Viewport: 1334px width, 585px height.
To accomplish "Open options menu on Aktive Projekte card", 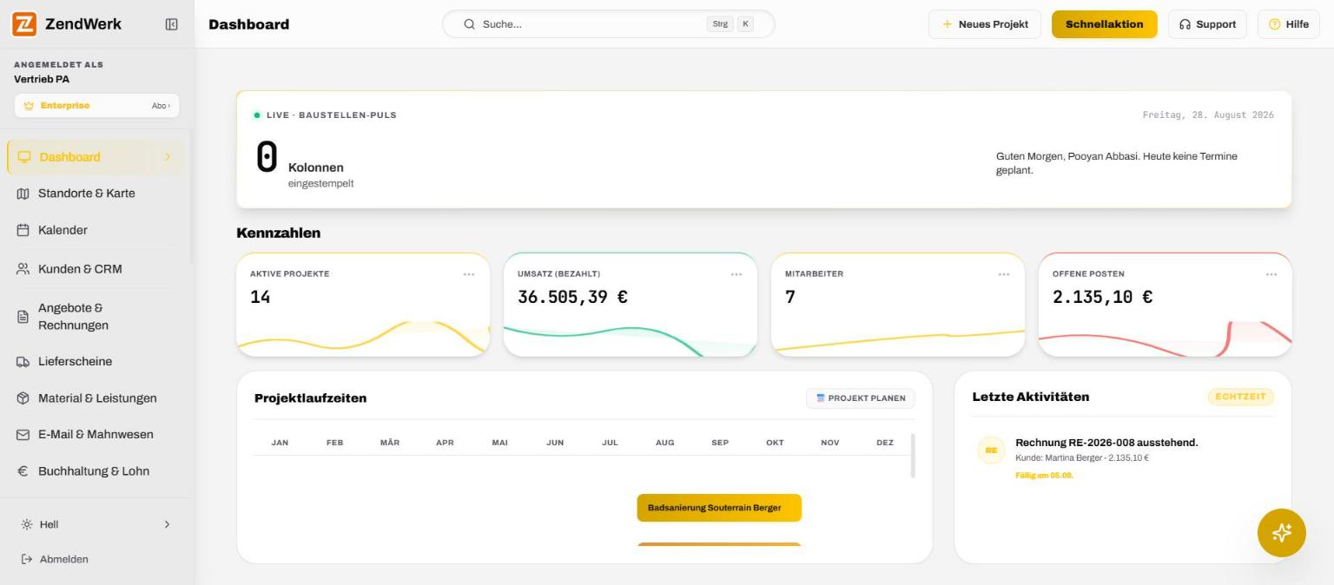I will click(469, 274).
